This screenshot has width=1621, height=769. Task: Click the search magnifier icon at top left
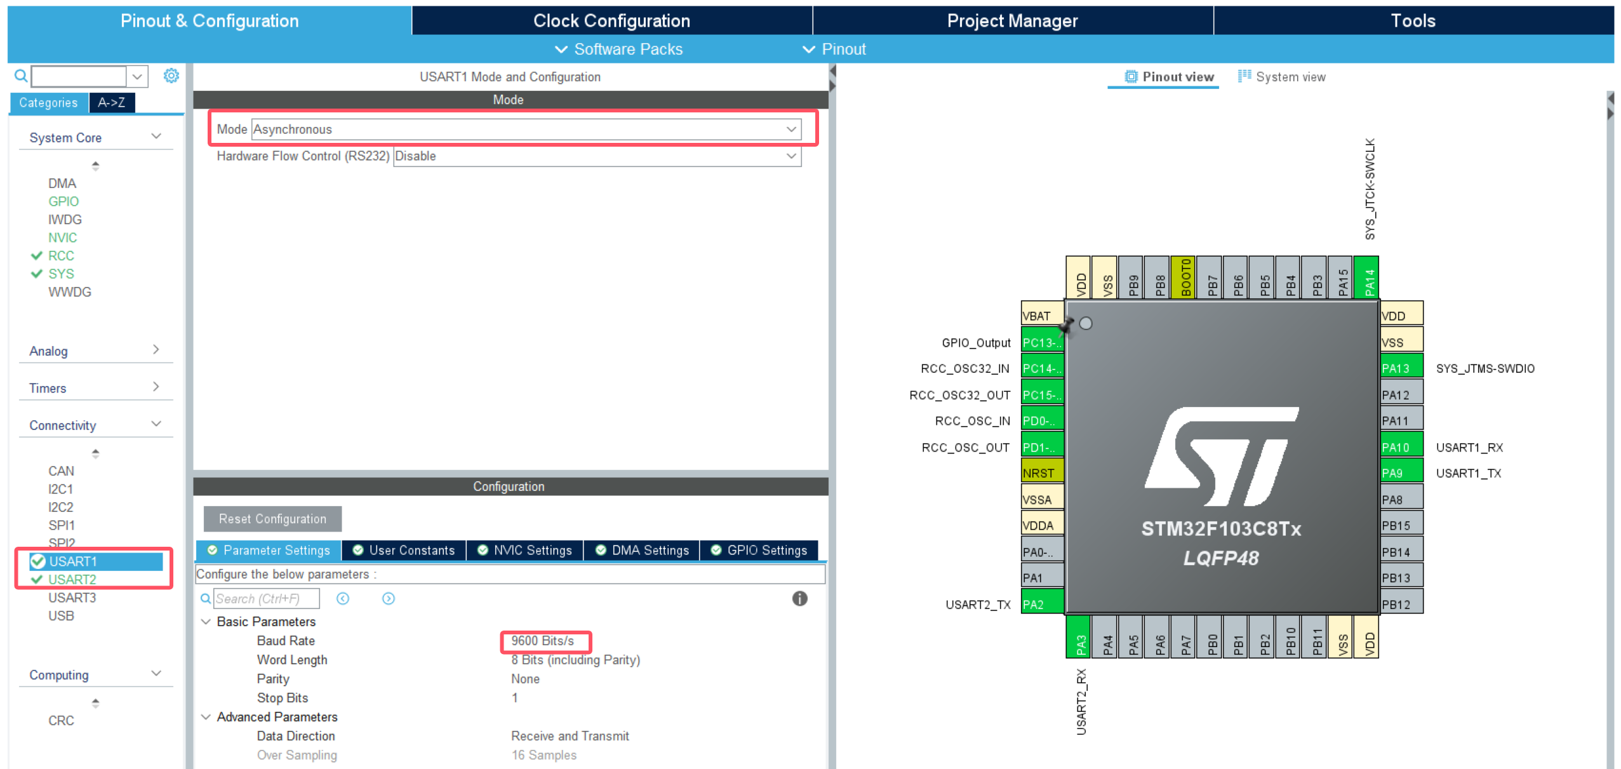(x=20, y=76)
